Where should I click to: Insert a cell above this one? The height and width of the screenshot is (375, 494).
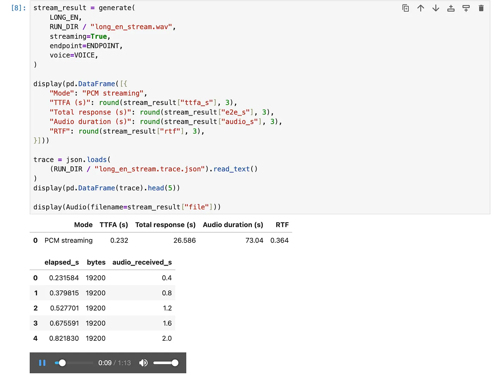pyautogui.click(x=451, y=8)
